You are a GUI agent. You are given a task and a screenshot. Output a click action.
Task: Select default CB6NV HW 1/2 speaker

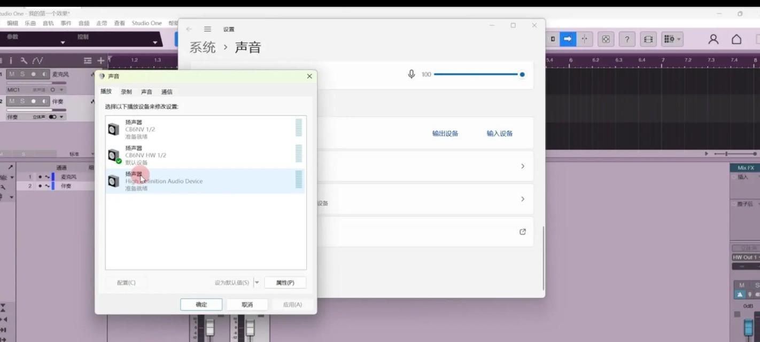click(x=205, y=155)
